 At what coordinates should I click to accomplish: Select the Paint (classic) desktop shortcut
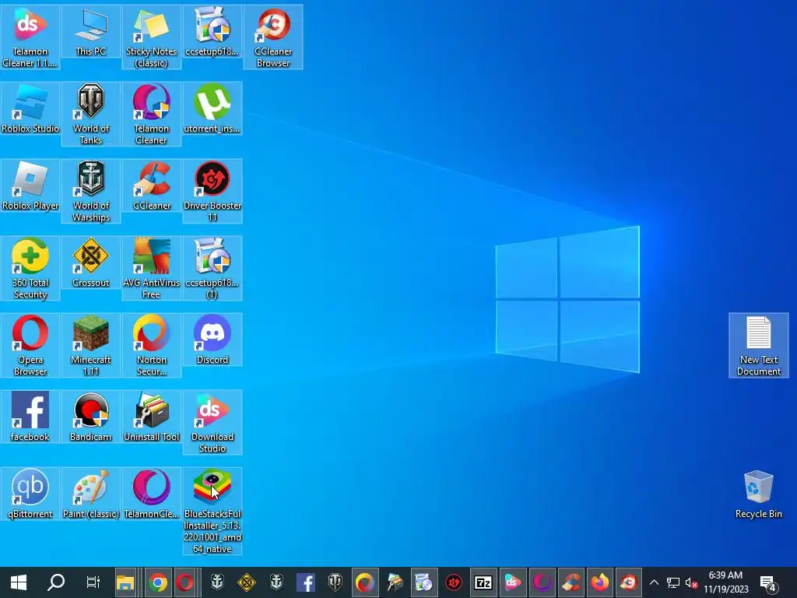(x=90, y=494)
